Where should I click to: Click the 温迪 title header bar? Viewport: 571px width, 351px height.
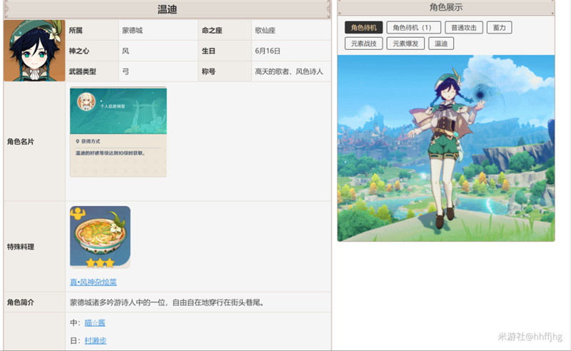167,9
